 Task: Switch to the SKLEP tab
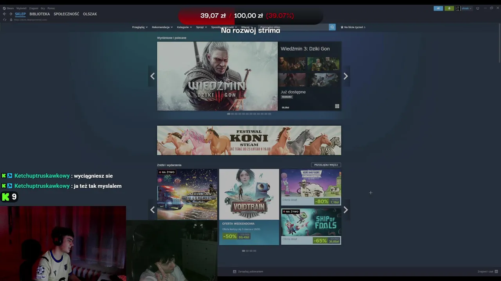point(20,14)
